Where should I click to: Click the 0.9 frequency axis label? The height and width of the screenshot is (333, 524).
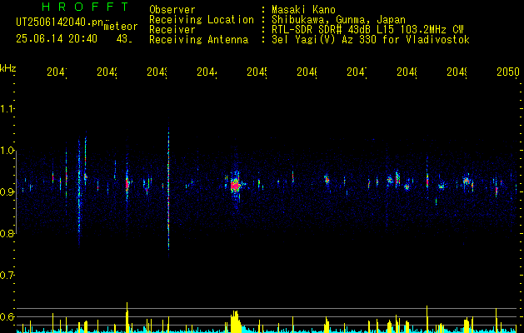tap(7, 192)
